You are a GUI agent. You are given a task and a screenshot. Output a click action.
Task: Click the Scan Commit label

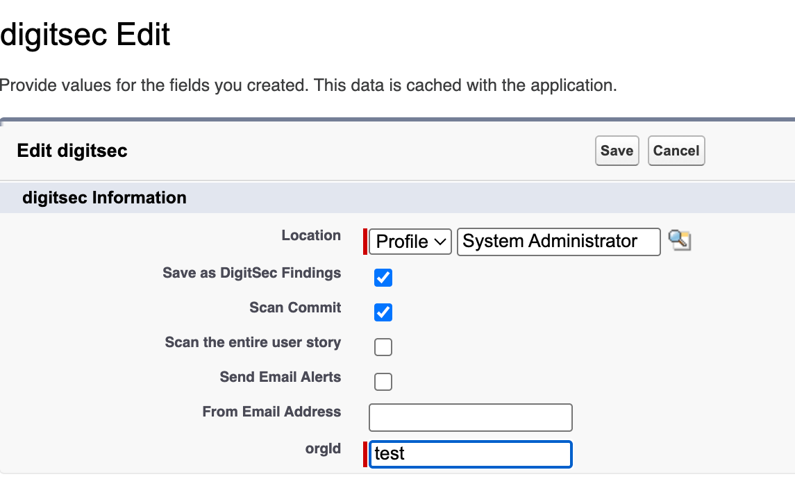click(295, 307)
